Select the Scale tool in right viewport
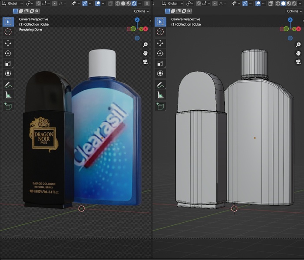The width and height of the screenshot is (304, 260). pyautogui.click(x=160, y=63)
